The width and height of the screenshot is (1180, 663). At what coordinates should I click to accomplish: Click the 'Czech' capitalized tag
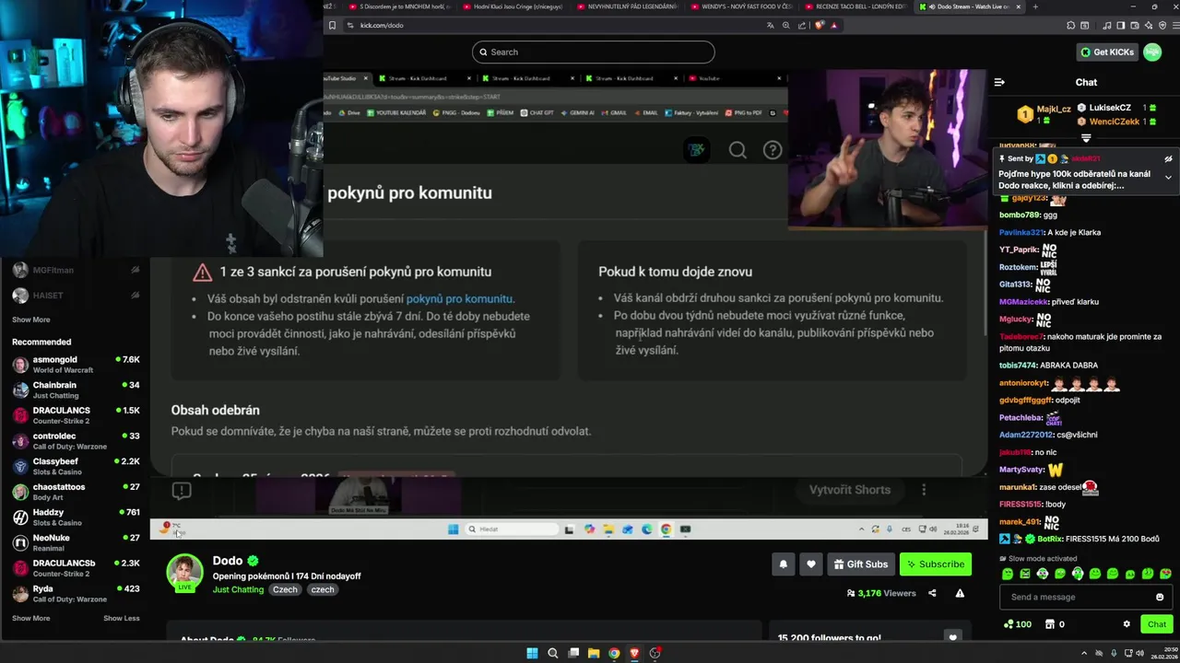[x=285, y=589]
